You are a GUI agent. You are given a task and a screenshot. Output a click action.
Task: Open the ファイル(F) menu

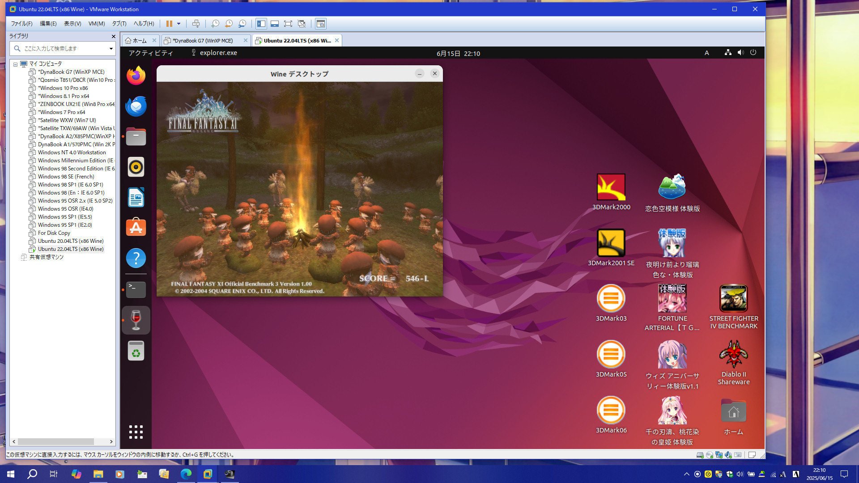click(x=21, y=24)
